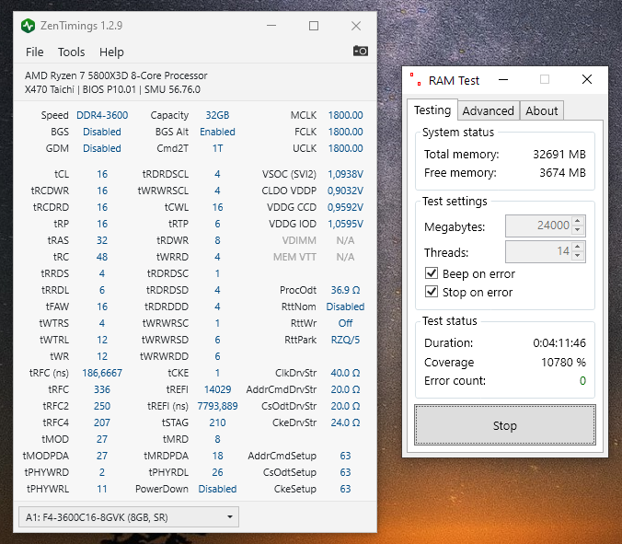This screenshot has width=622, height=544.
Task: Switch to the Testing tab in RAM Test
Action: pos(432,110)
